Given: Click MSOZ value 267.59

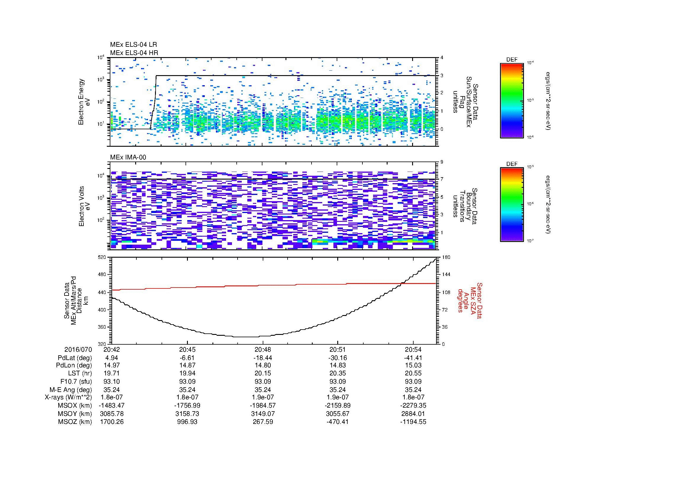Looking at the screenshot, I should [263, 422].
